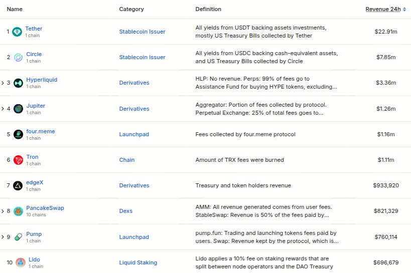
Task: Click '10 chains' under PancakeSwap
Action: tap(36, 215)
